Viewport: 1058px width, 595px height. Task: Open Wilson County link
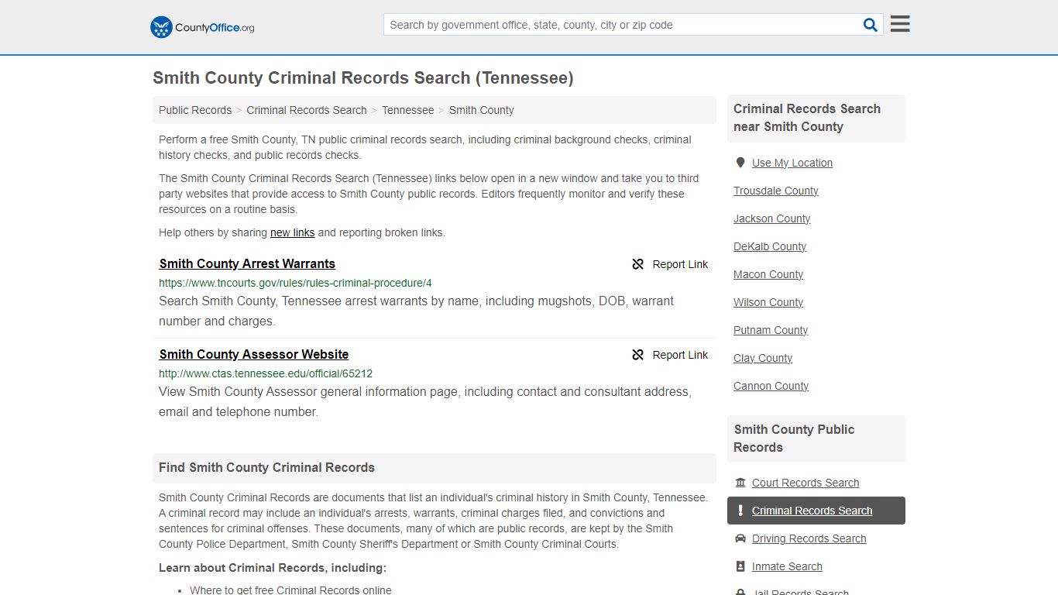pos(768,302)
